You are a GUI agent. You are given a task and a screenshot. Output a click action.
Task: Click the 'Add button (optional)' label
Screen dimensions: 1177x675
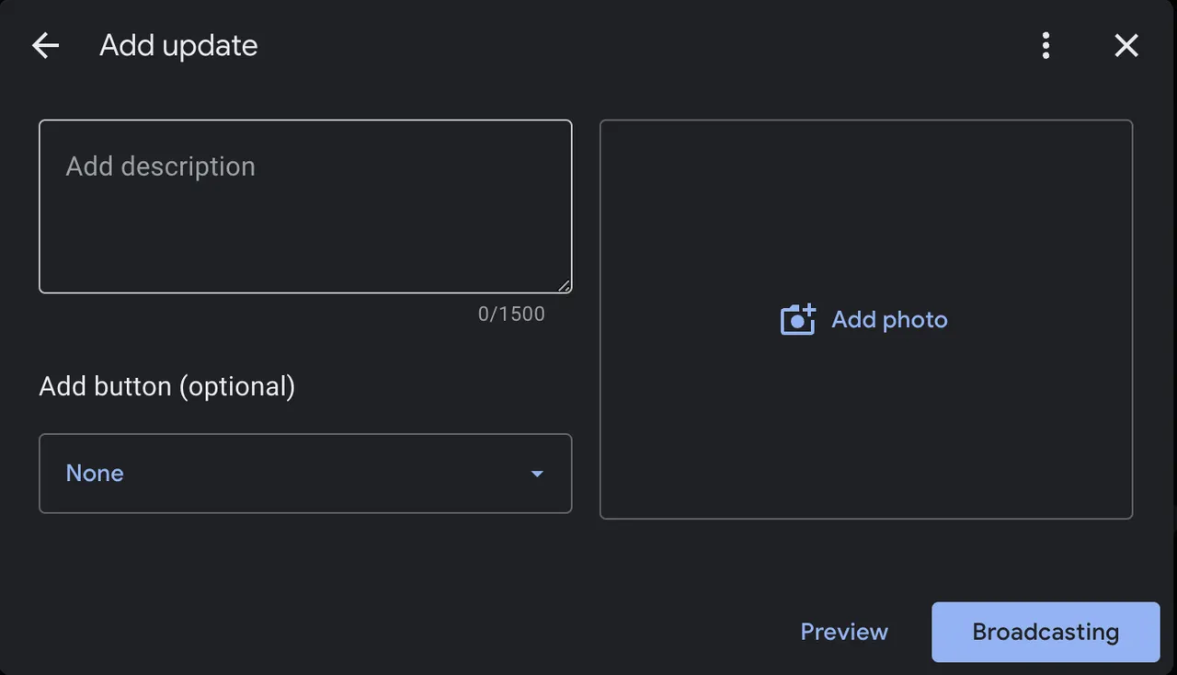167,386
